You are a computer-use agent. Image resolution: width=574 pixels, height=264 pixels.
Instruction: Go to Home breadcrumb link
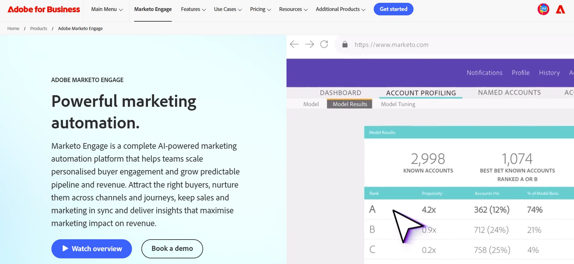coord(13,28)
